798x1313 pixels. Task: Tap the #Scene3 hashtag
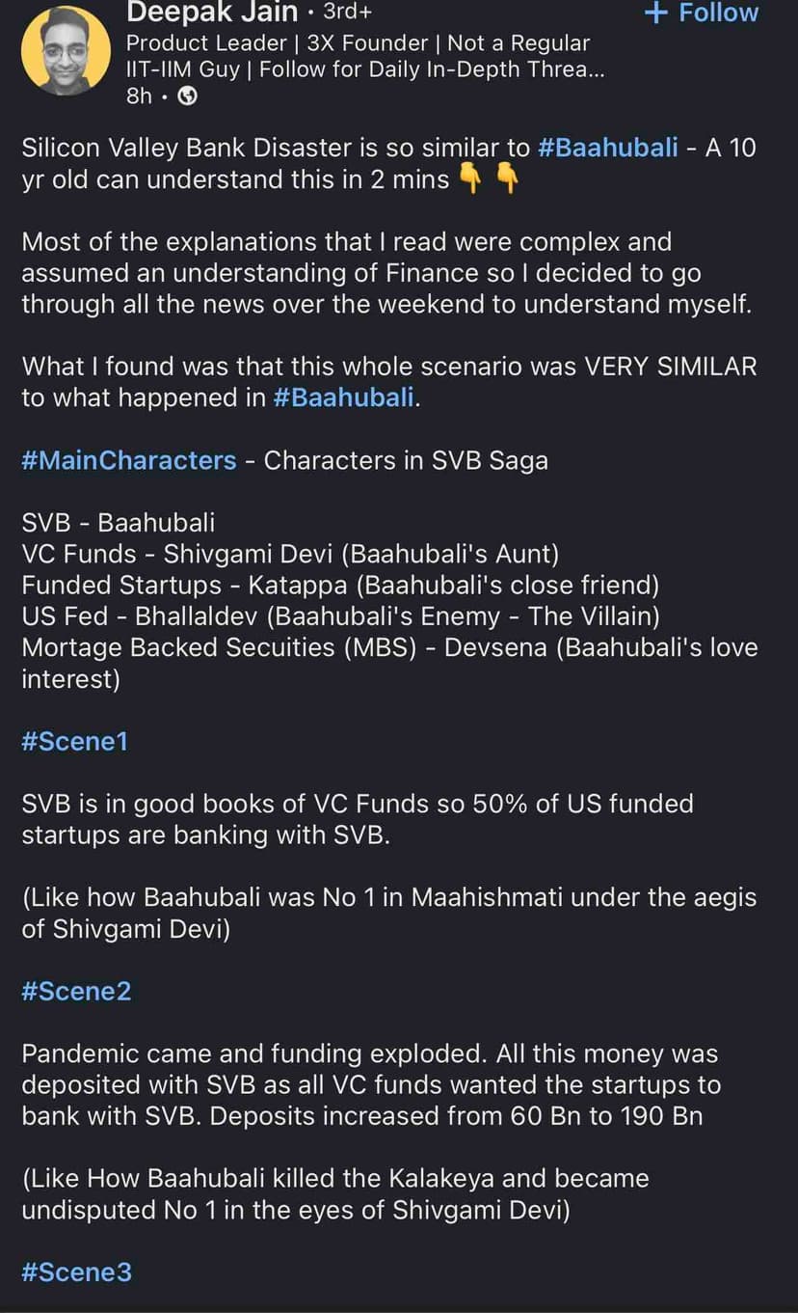76,1272
